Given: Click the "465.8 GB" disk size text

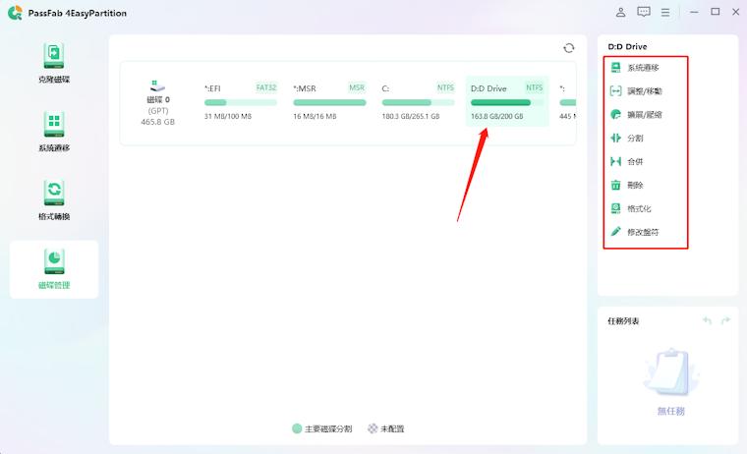Looking at the screenshot, I should tap(157, 122).
